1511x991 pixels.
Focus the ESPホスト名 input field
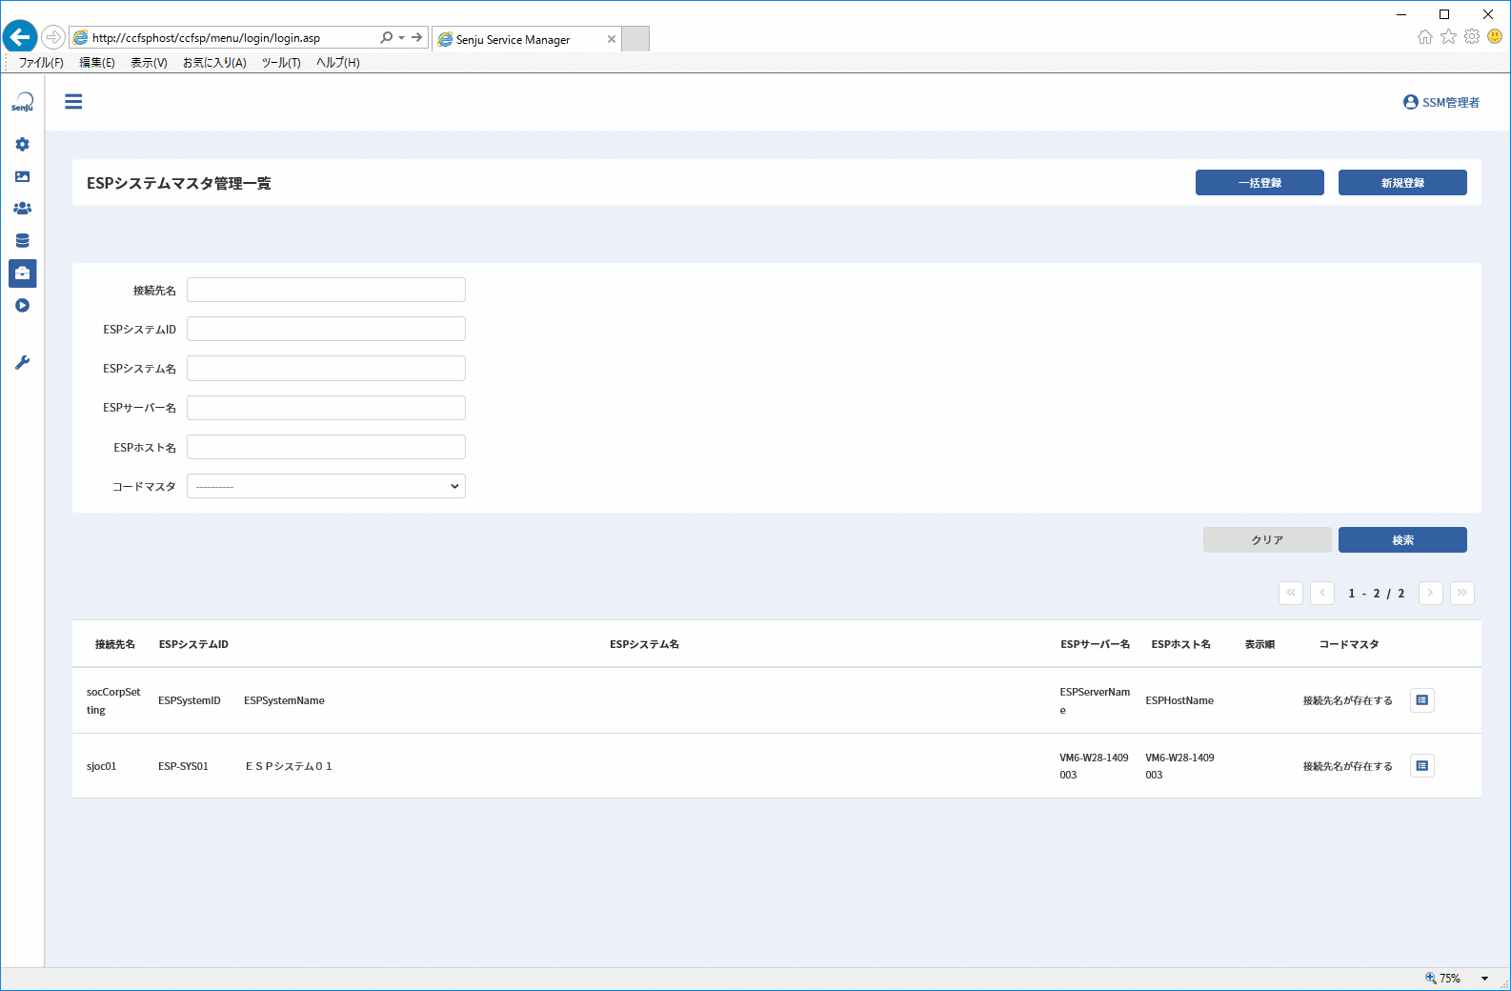pyautogui.click(x=326, y=447)
